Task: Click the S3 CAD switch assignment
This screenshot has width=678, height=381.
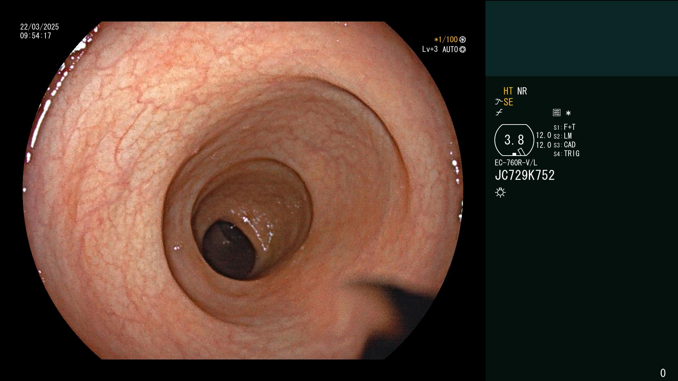Action: 564,145
